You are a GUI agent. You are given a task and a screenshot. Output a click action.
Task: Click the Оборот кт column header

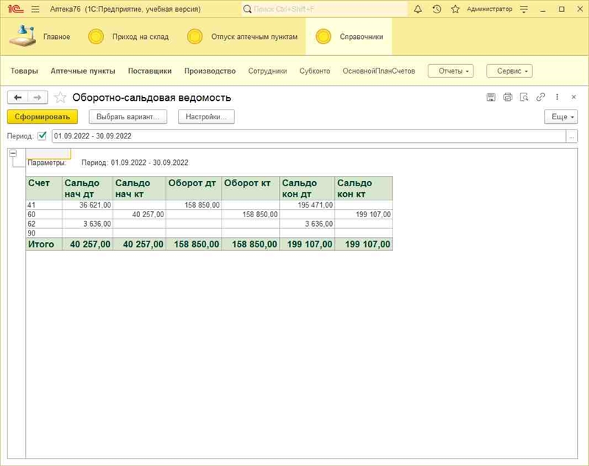(x=250, y=188)
